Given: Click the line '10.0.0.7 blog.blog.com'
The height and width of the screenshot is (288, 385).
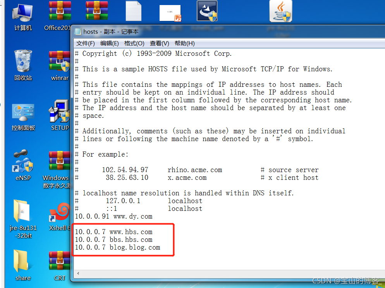Looking at the screenshot, I should click(x=117, y=247).
